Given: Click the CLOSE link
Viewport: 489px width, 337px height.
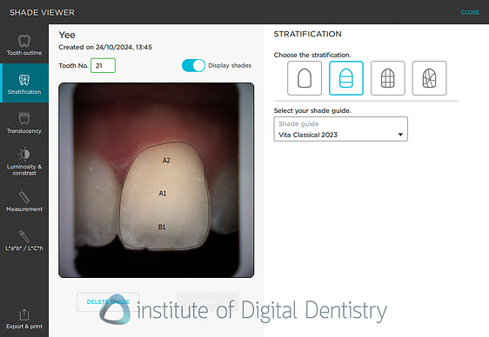Looking at the screenshot, I should pyautogui.click(x=470, y=12).
